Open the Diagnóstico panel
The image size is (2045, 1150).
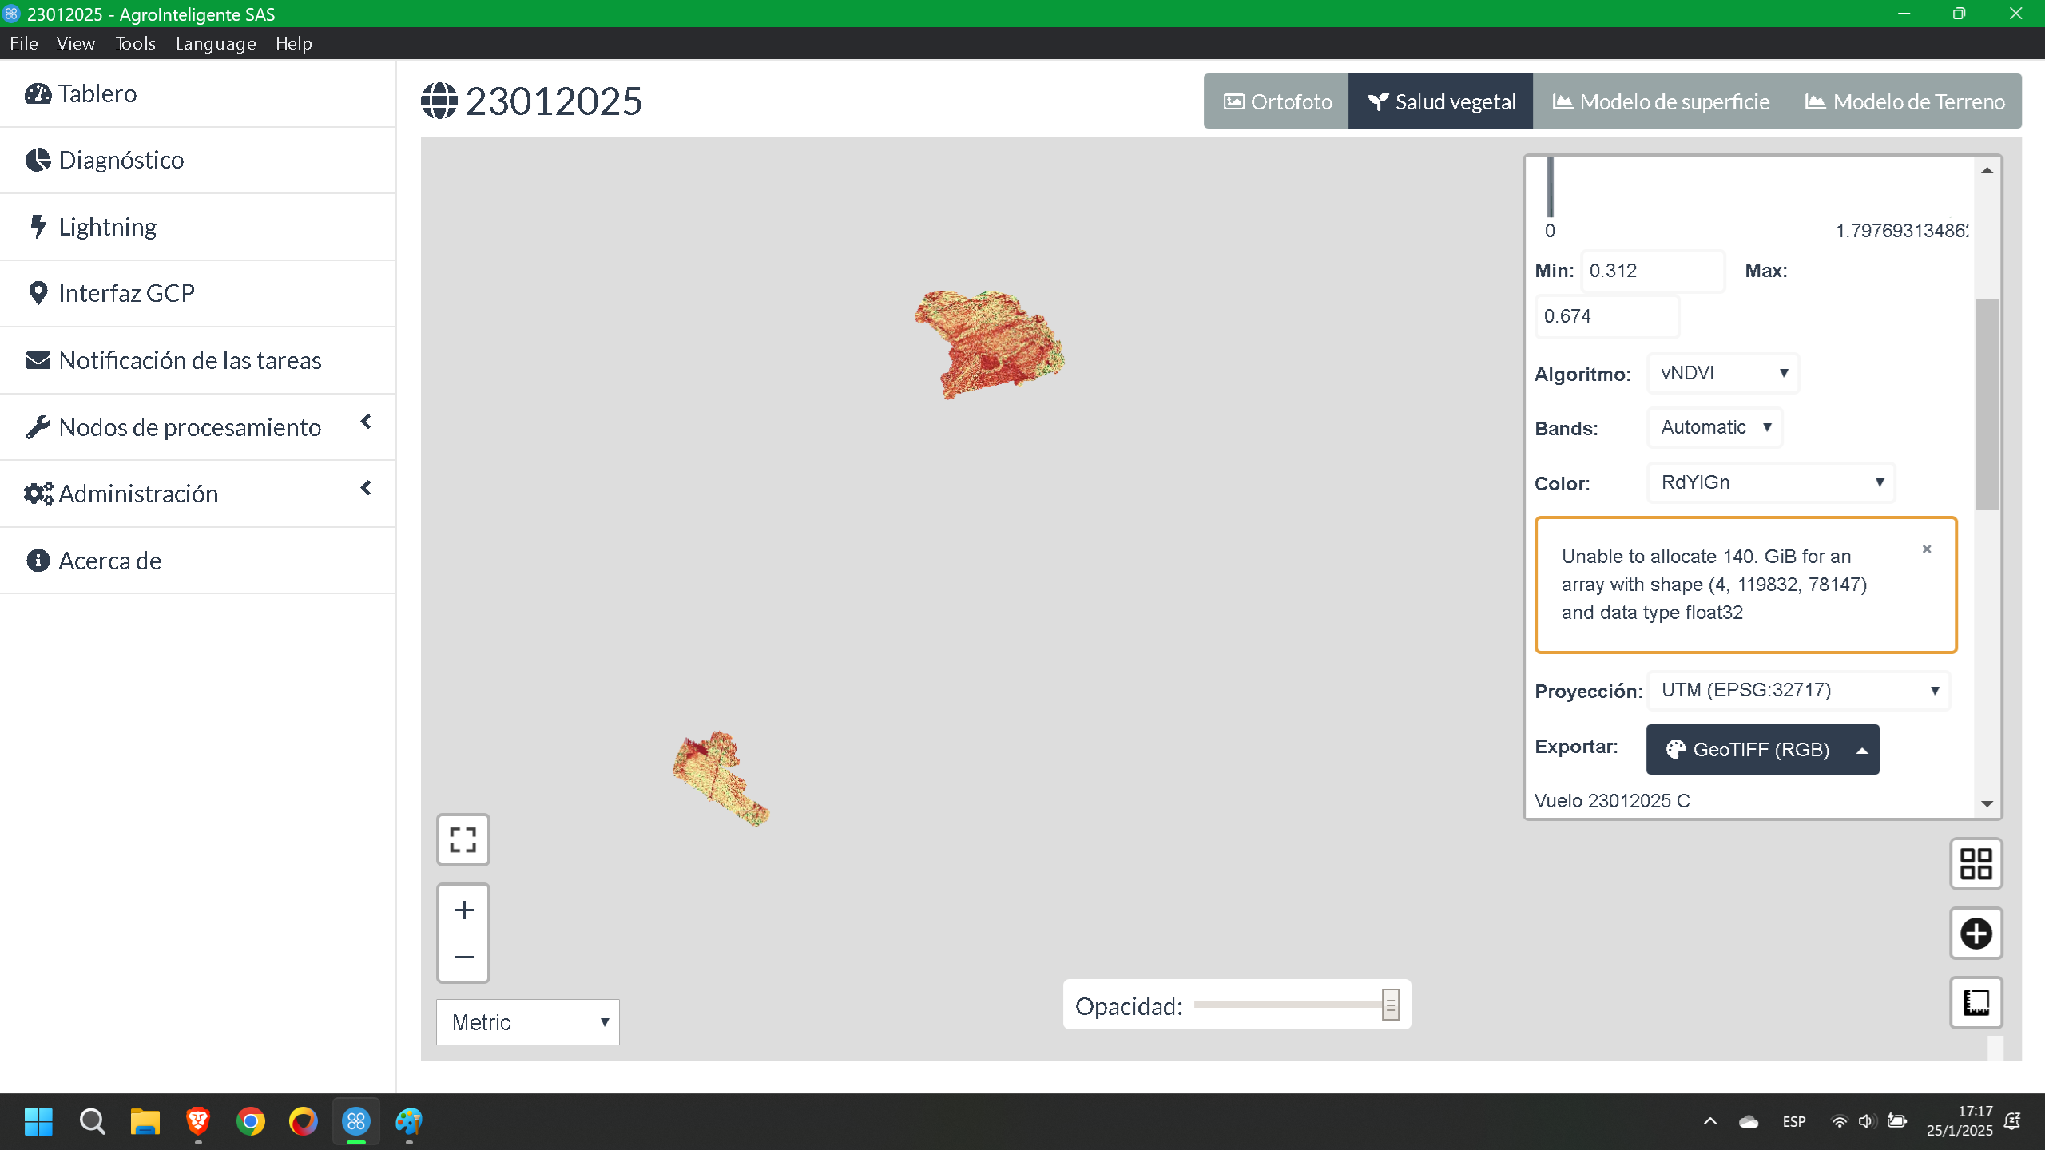(121, 160)
